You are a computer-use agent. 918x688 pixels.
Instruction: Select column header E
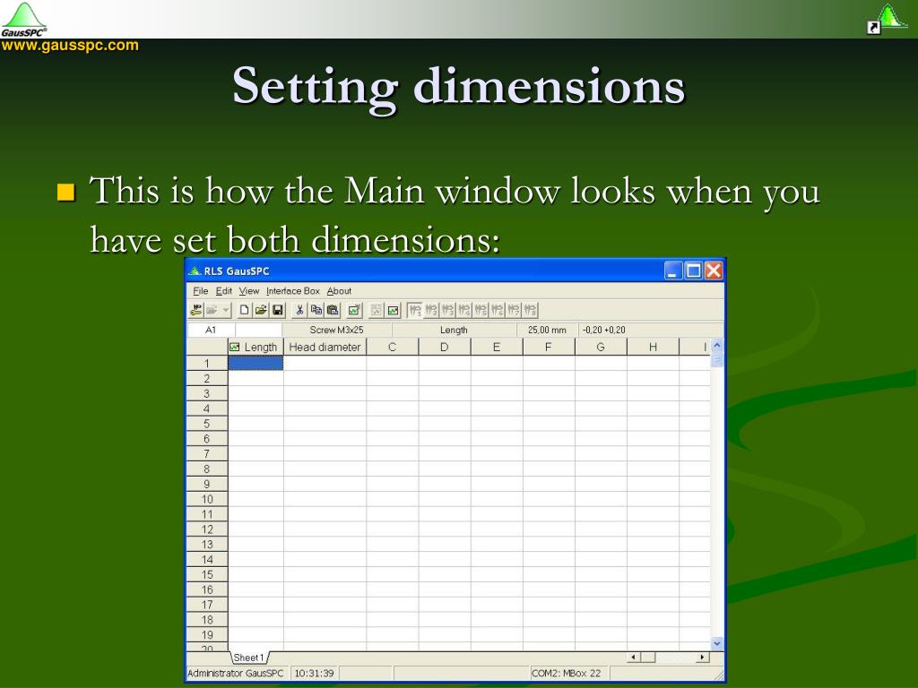[x=497, y=347]
